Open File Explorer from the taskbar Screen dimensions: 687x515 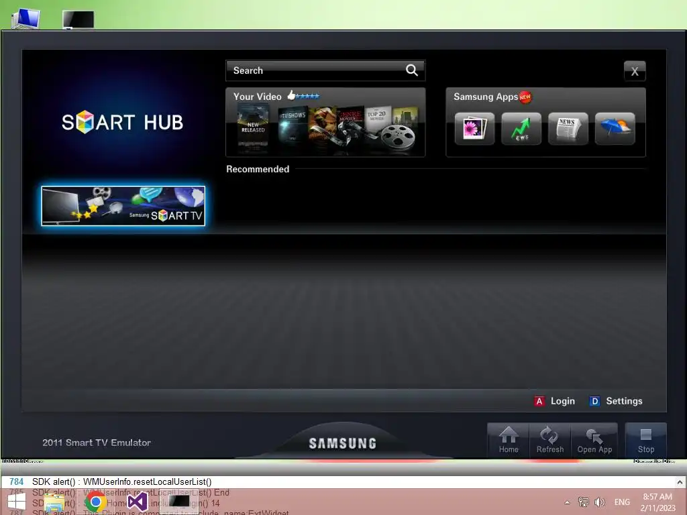pos(54,502)
